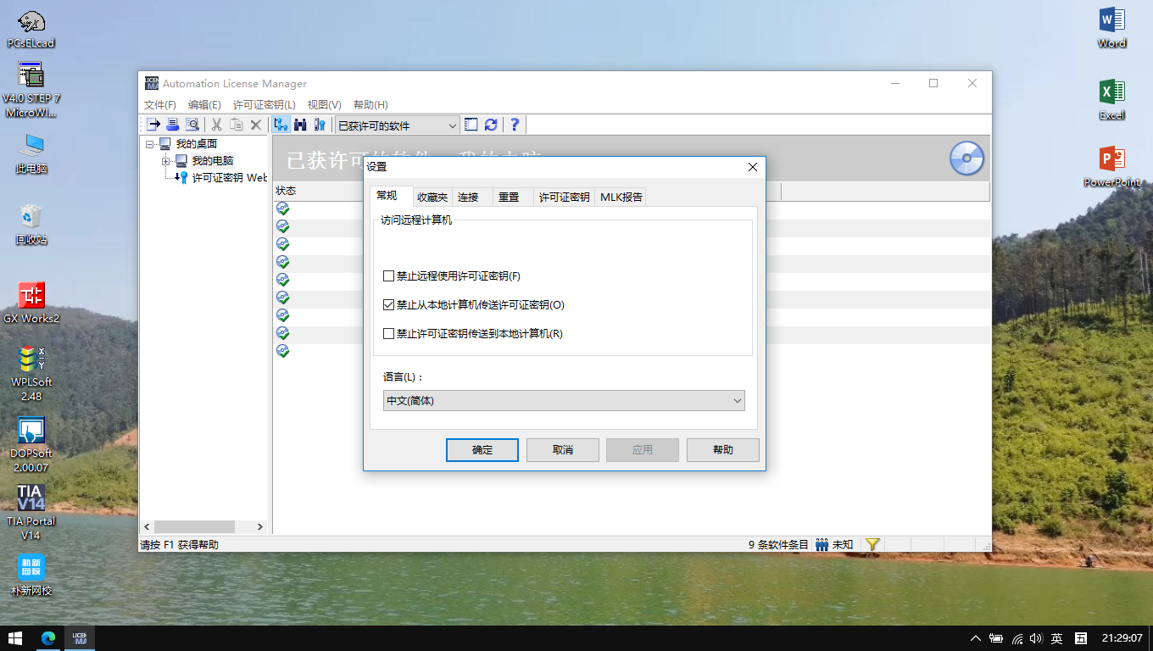The image size is (1153, 651).
Task: Click the 取消 button in the dialog
Action: [562, 450]
